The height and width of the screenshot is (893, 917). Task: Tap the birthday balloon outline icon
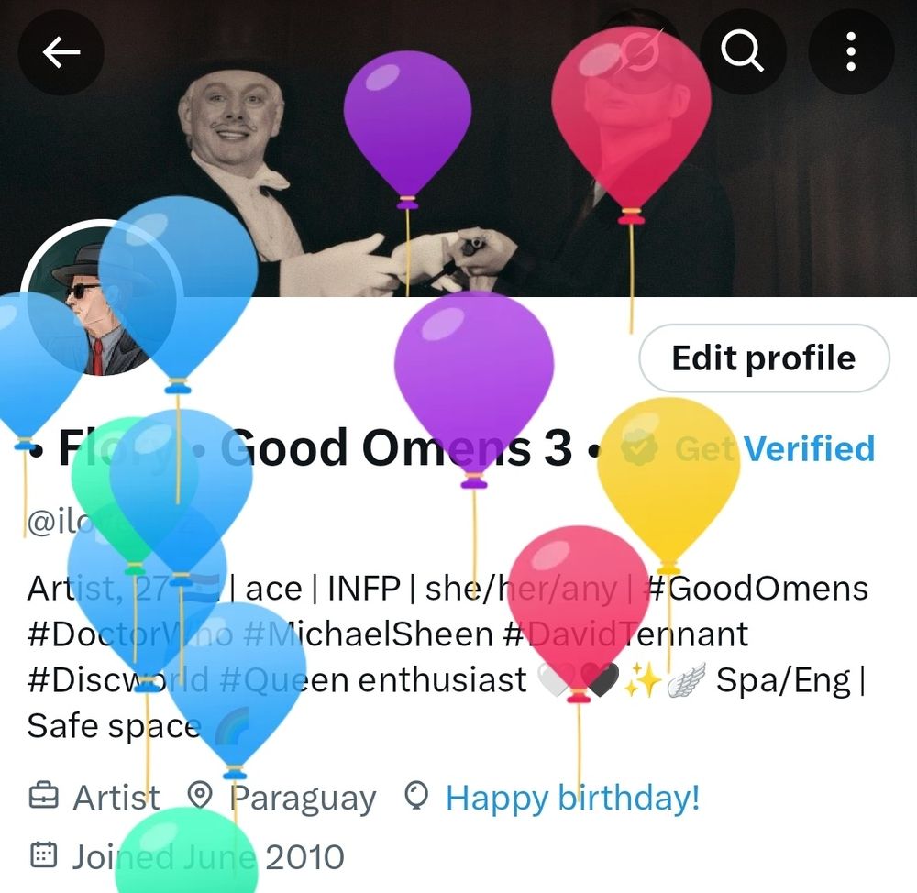[416, 797]
